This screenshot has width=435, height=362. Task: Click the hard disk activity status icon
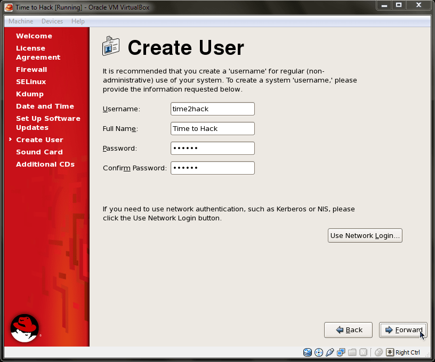coord(308,352)
